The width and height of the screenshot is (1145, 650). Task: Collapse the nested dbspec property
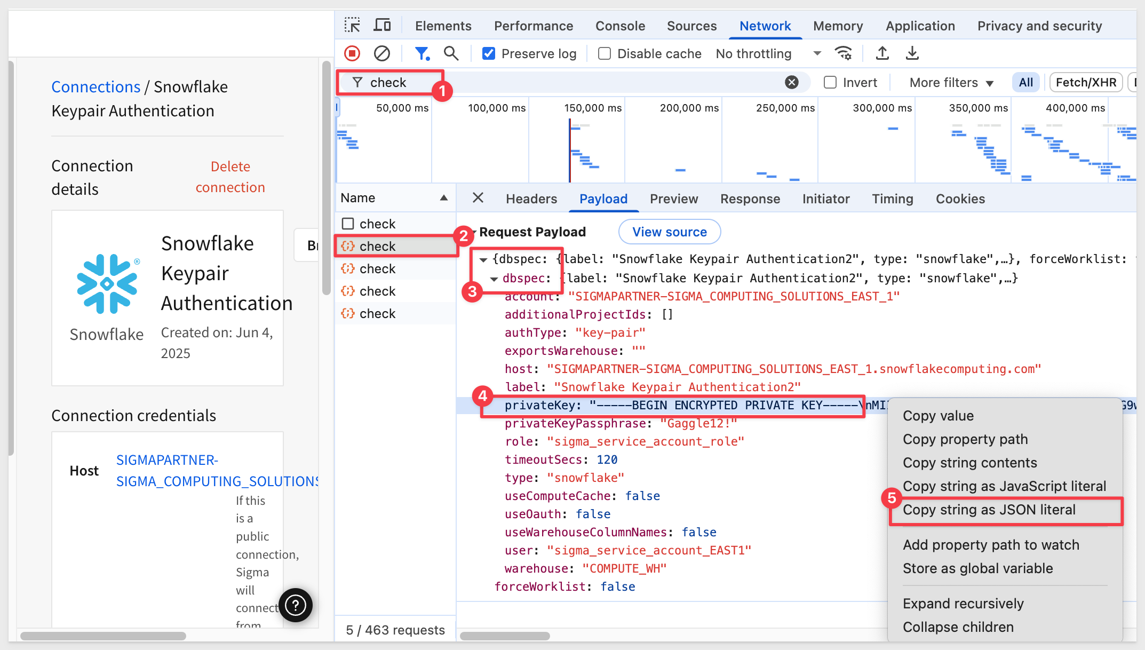[x=494, y=279]
